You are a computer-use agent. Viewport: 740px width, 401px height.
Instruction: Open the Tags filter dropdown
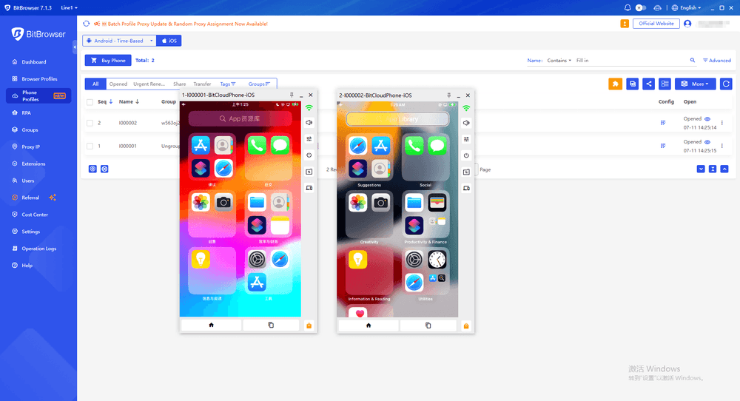pyautogui.click(x=227, y=84)
